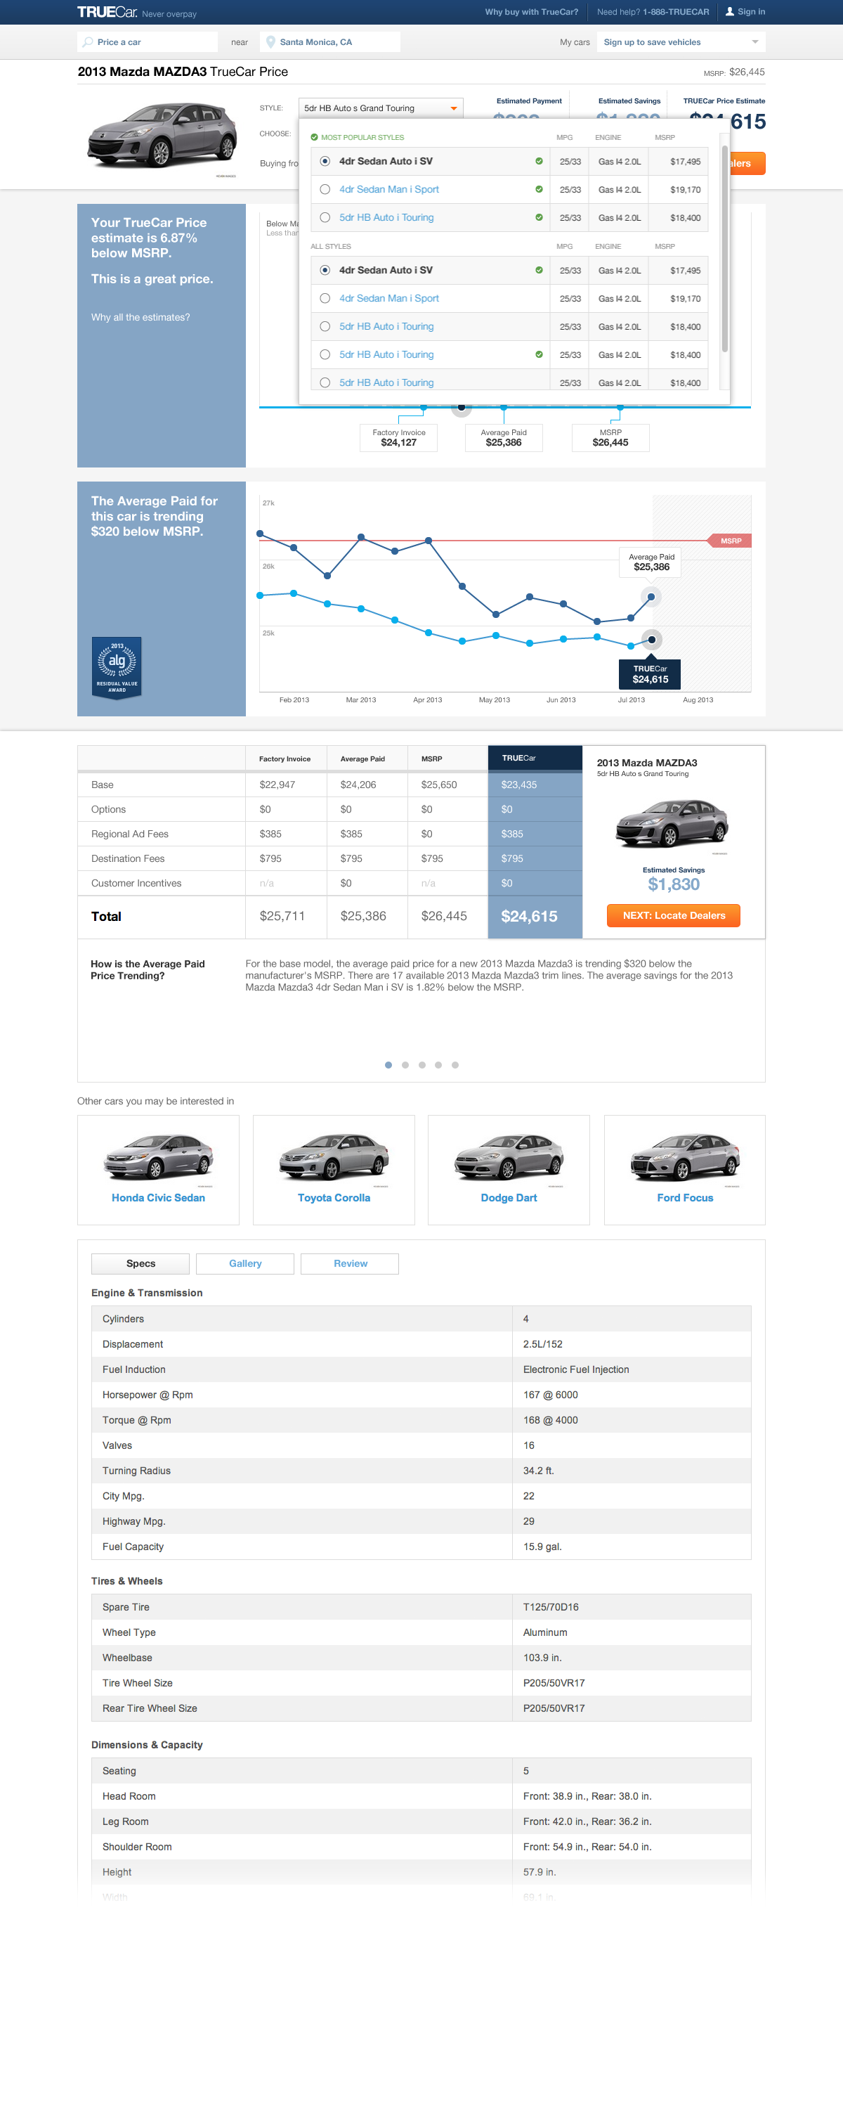
Task: Click the Mazda3 image in the Estimated Savings panel
Action: pos(672,825)
